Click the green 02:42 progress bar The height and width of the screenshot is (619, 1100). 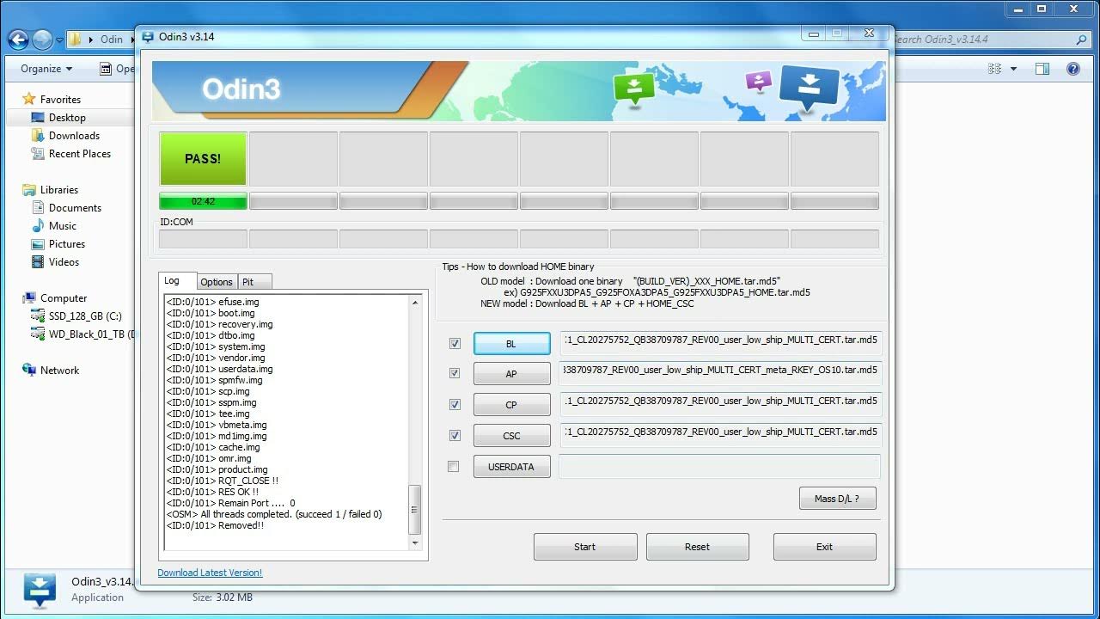[203, 201]
